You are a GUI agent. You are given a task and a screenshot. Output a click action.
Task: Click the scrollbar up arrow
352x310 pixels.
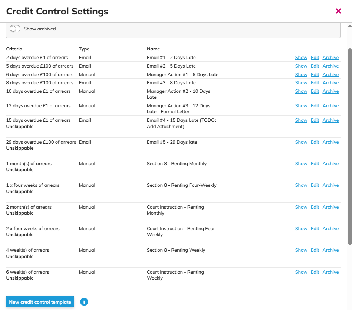click(x=350, y=26)
